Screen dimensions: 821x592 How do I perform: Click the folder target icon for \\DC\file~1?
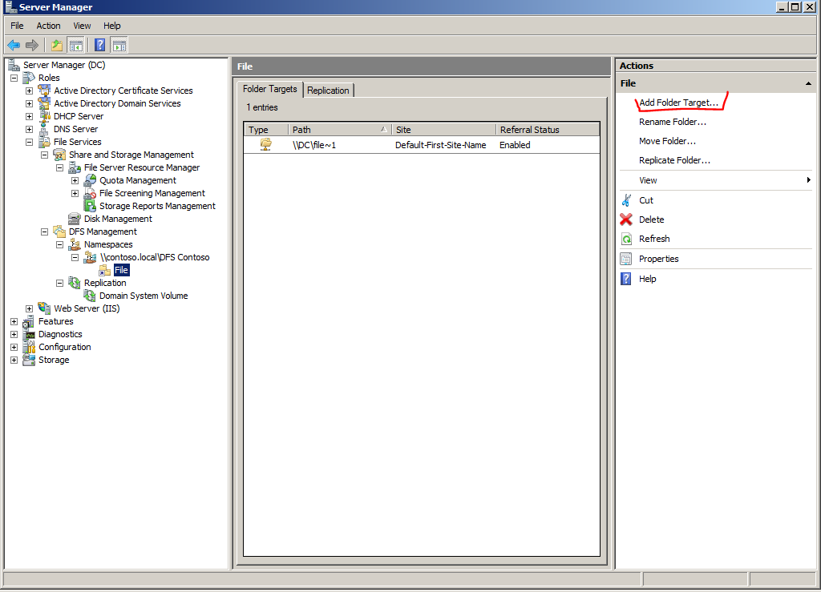(266, 145)
